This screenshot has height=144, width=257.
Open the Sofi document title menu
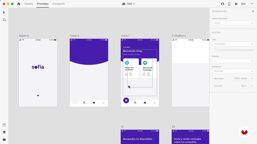click(128, 4)
